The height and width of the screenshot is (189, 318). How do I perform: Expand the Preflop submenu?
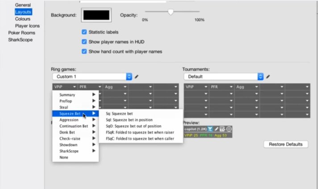point(75,101)
